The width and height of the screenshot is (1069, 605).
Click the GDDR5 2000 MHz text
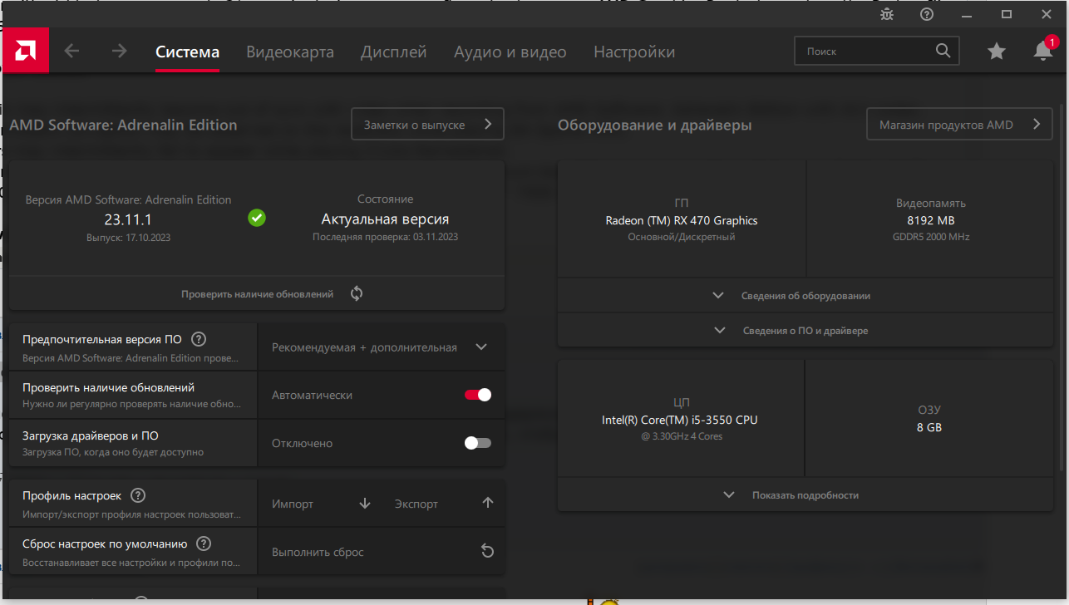coord(931,237)
